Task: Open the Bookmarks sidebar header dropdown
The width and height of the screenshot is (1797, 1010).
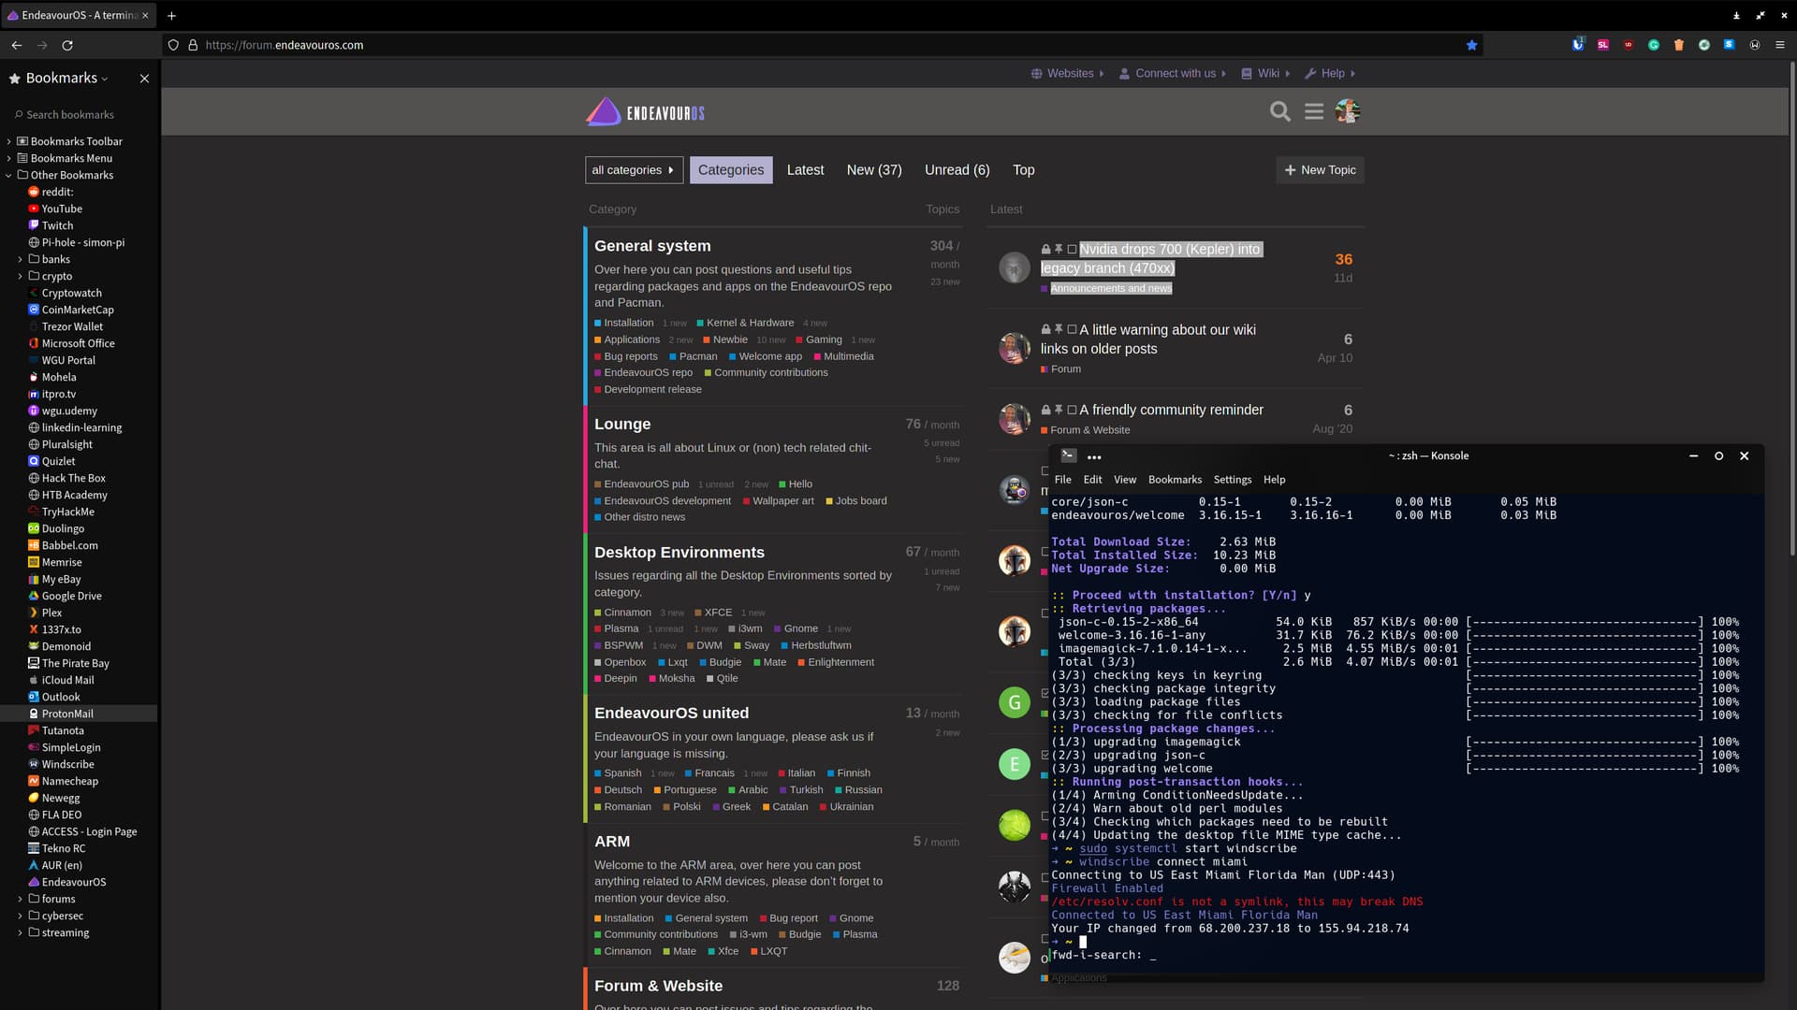Action: [66, 79]
